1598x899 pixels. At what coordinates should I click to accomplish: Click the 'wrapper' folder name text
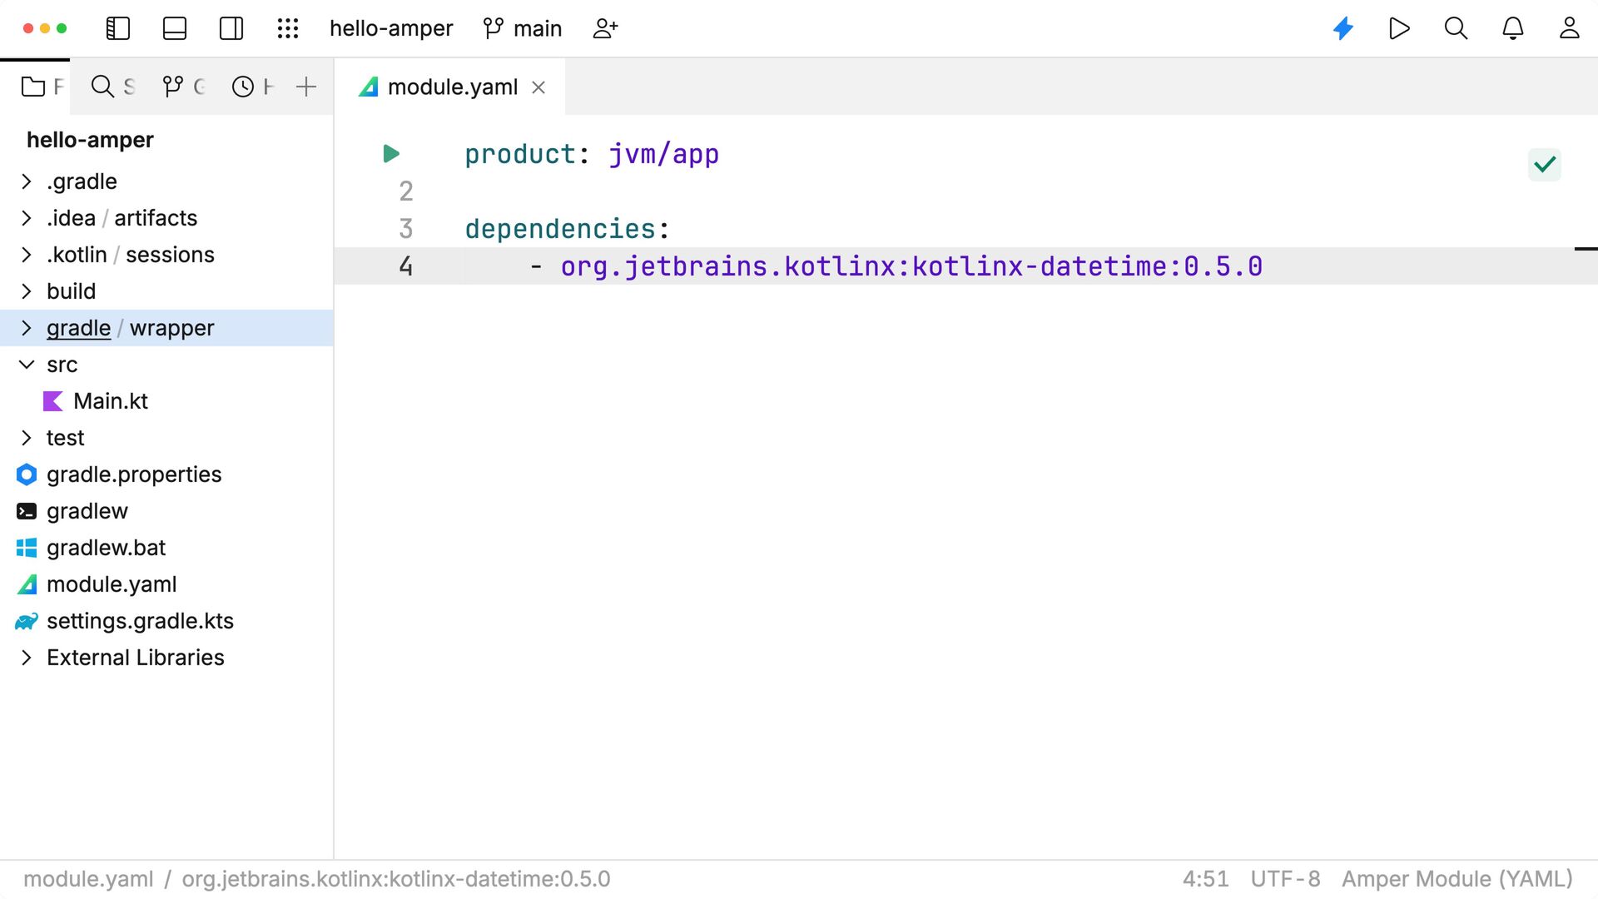coord(172,328)
